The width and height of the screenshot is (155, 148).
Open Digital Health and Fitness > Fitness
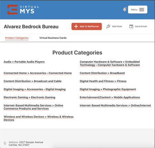click(x=103, y=81)
